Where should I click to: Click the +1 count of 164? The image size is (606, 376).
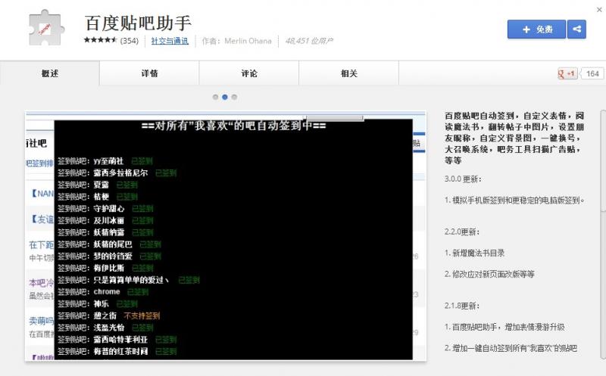tap(592, 73)
